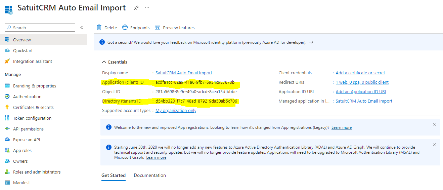The height and width of the screenshot is (190, 443).
Task: Click the Quickstart cloud icon
Action: click(x=7, y=50)
